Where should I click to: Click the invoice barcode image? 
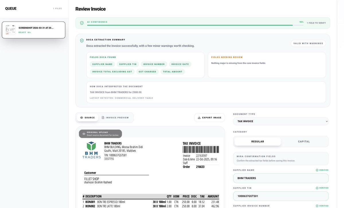(201, 150)
